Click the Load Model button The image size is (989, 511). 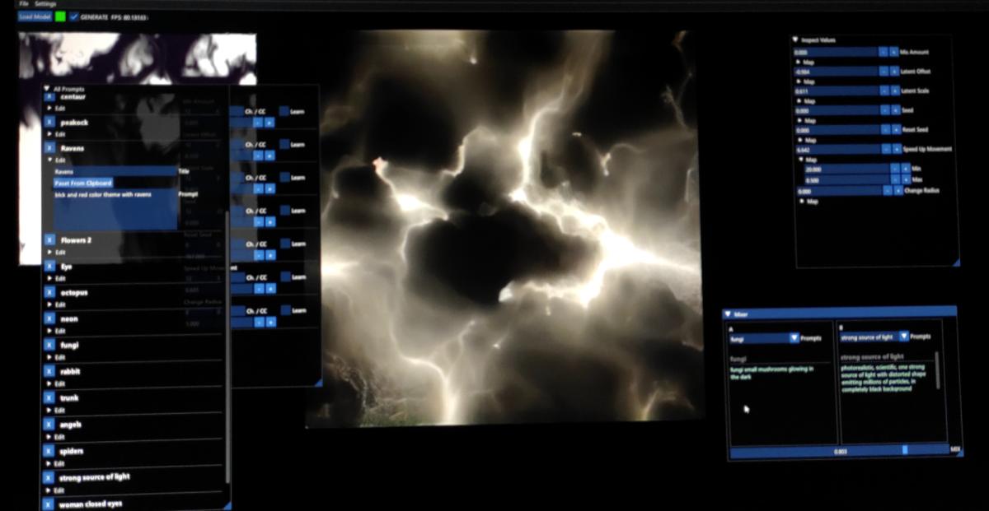[x=35, y=16]
